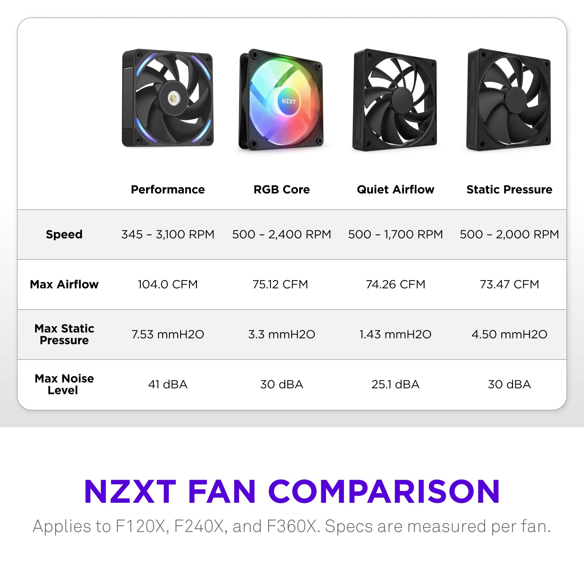584x585 pixels.
Task: Select the Static Pressure column header
Action: [509, 189]
